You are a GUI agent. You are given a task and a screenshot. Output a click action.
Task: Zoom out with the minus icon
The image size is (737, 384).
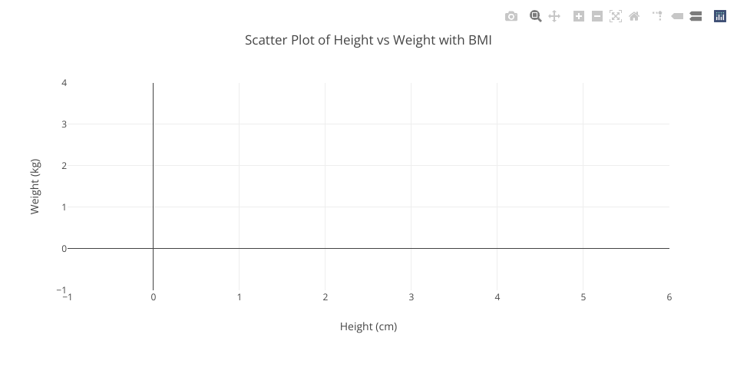click(x=597, y=16)
